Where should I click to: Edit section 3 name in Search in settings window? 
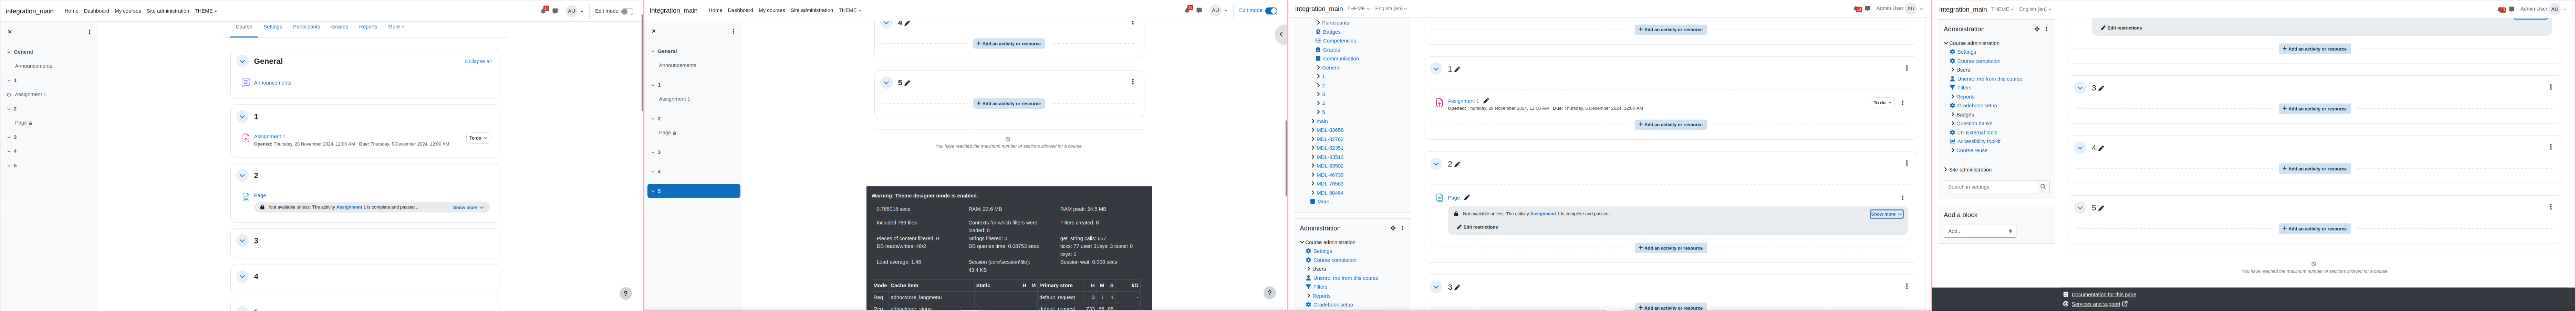(2101, 88)
